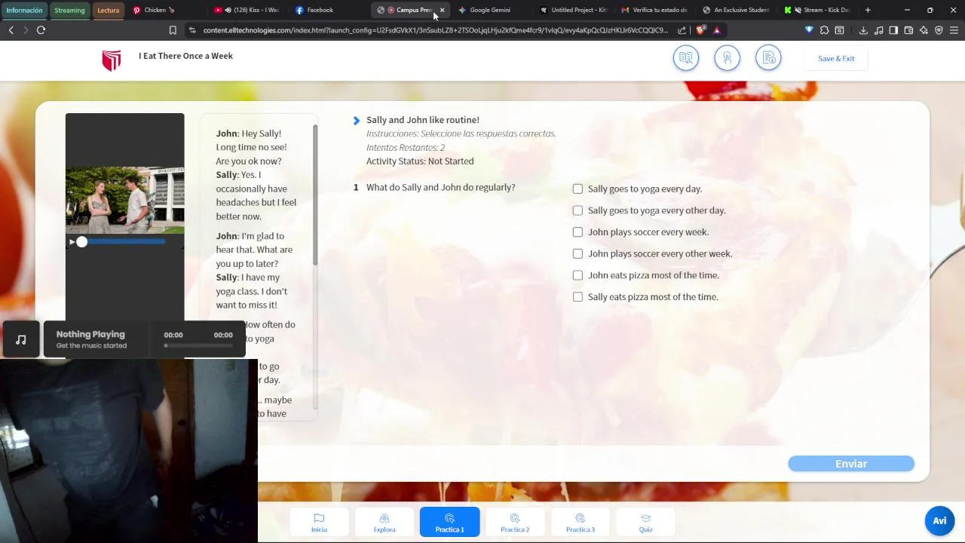Click the browser address bar URL
The height and width of the screenshot is (543, 965).
[436, 30]
